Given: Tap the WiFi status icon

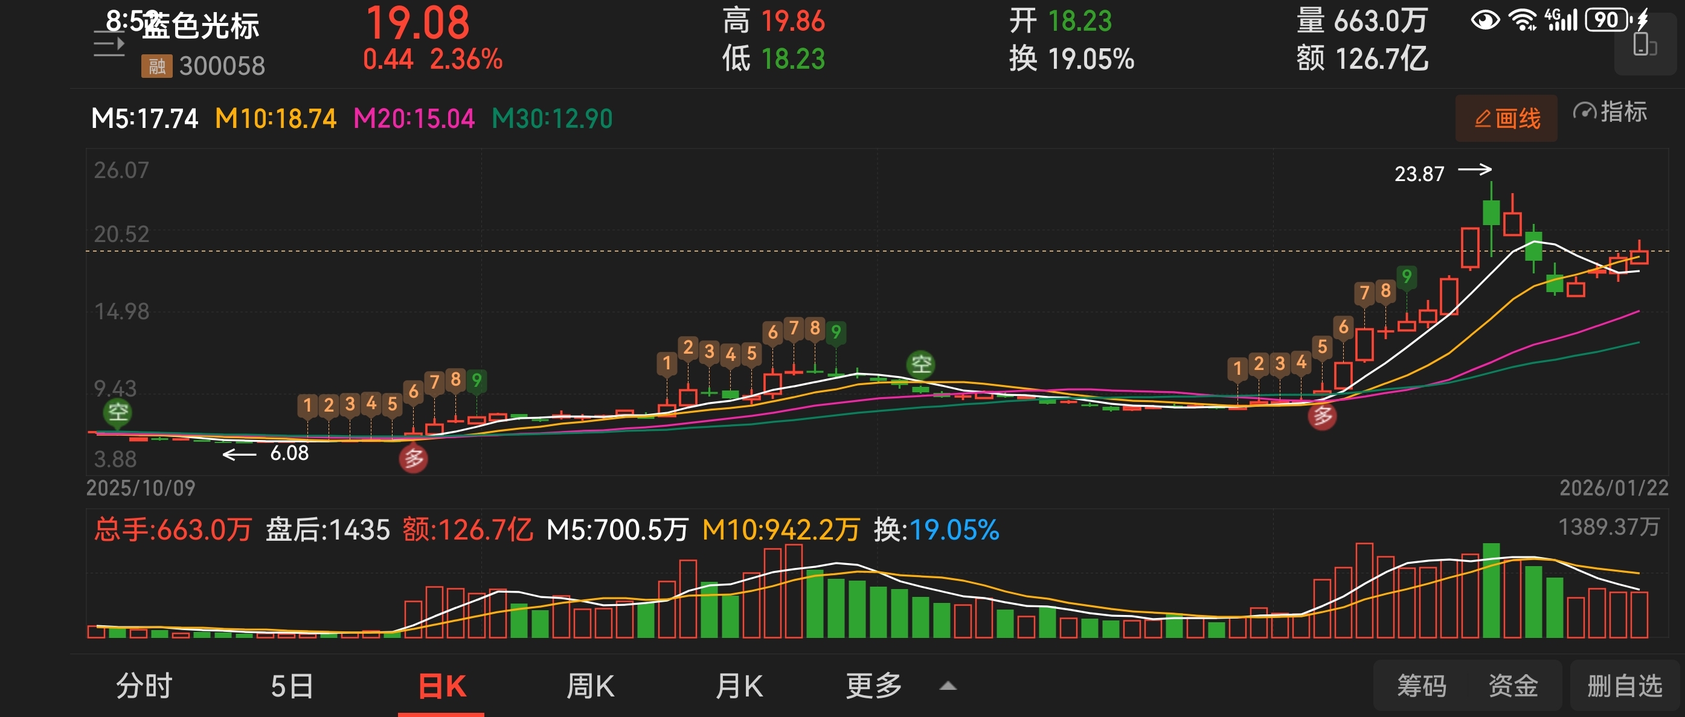Looking at the screenshot, I should 1522,21.
